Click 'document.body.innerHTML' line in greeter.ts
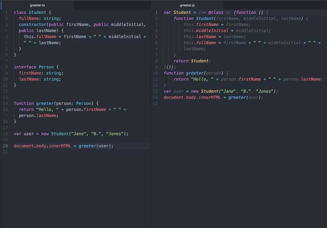Image resolution: width=327 pixels, height=228 pixels. tap(63, 146)
